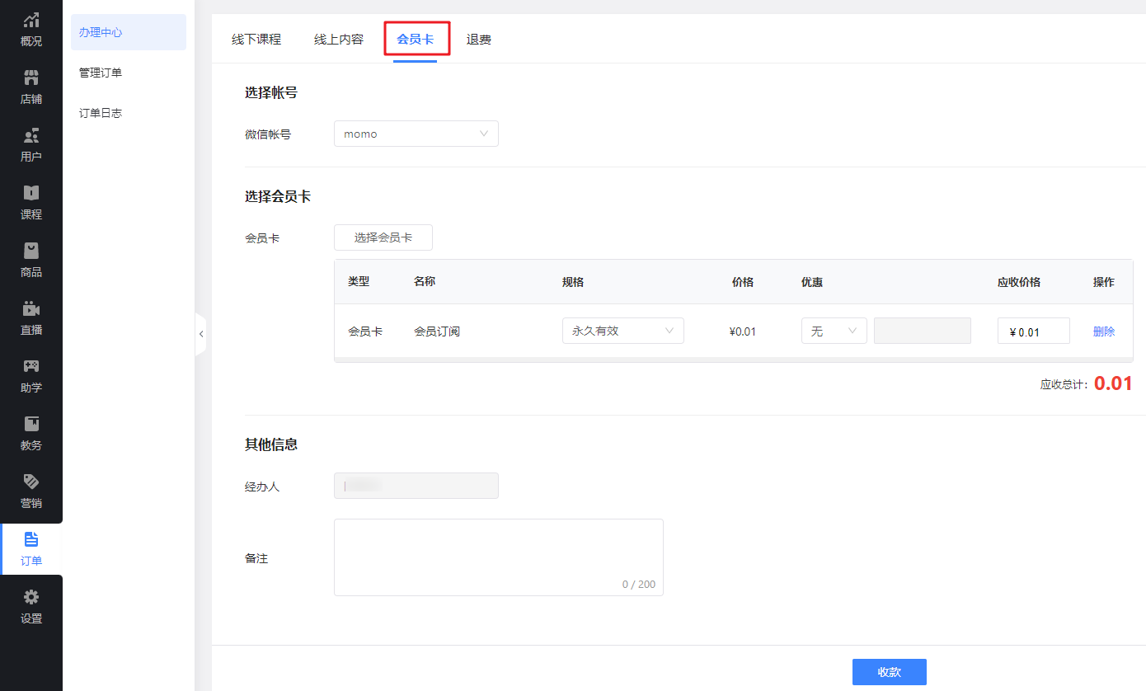Click the 应收价格 column header

(x=1019, y=282)
